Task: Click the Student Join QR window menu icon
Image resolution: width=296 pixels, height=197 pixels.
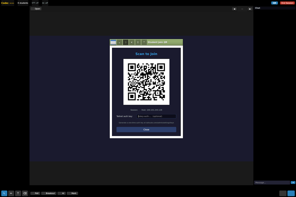Action: pos(113,42)
